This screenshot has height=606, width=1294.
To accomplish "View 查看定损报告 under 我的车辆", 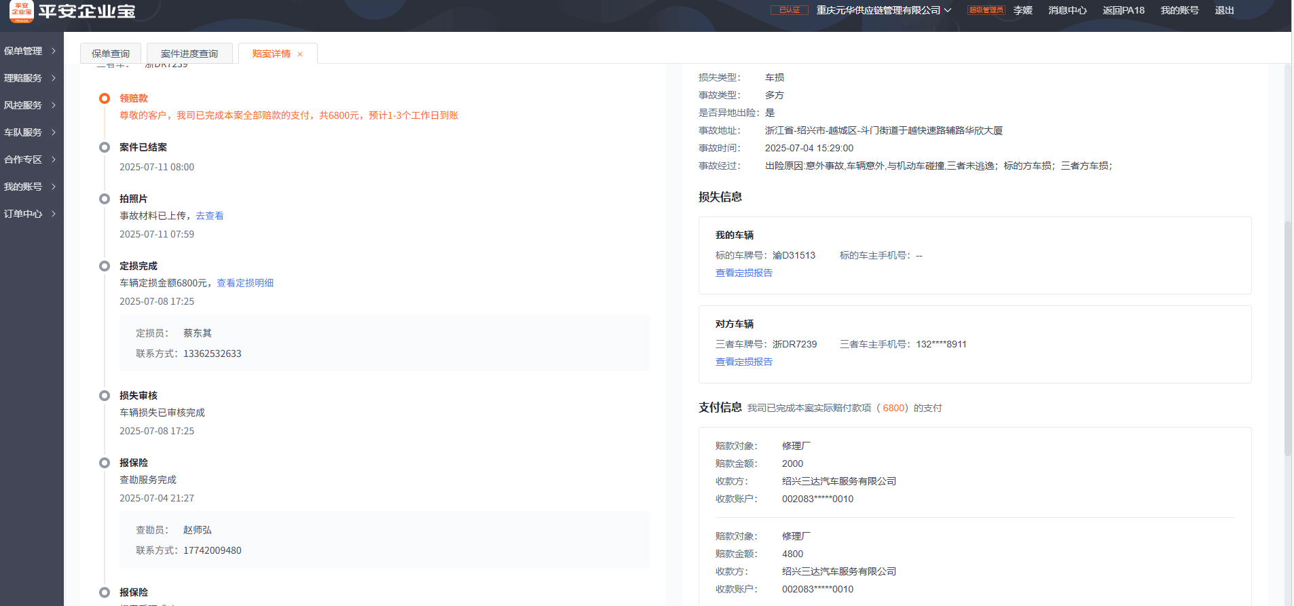I will click(x=744, y=273).
